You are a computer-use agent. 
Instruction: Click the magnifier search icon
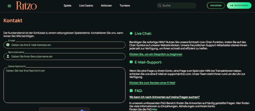click(159, 5)
